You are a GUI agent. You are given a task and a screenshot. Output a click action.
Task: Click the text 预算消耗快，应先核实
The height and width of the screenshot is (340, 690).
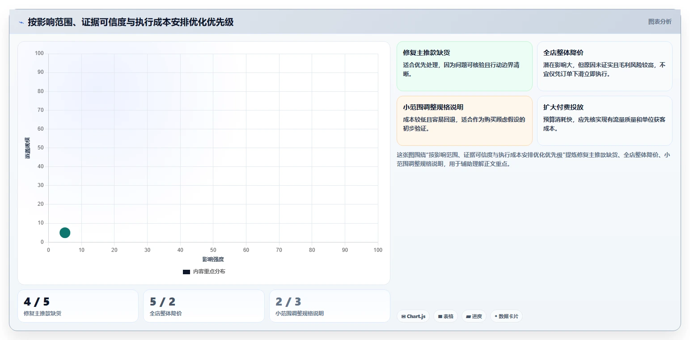coord(604,124)
